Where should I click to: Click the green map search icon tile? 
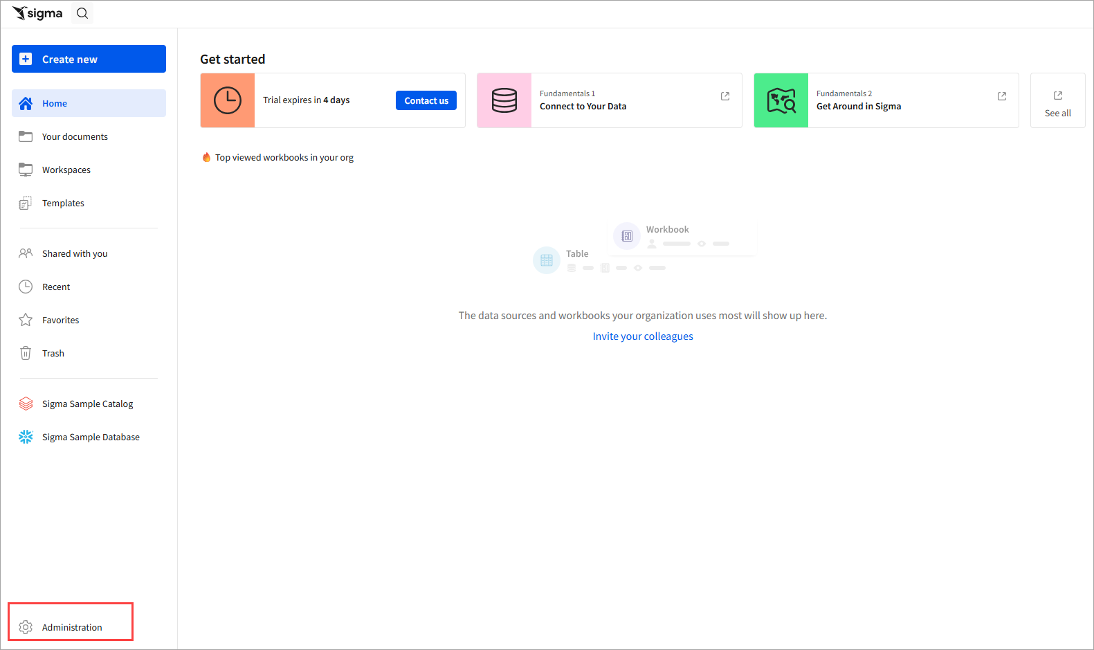(781, 100)
